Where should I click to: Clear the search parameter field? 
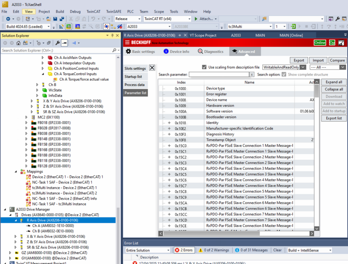252,75
